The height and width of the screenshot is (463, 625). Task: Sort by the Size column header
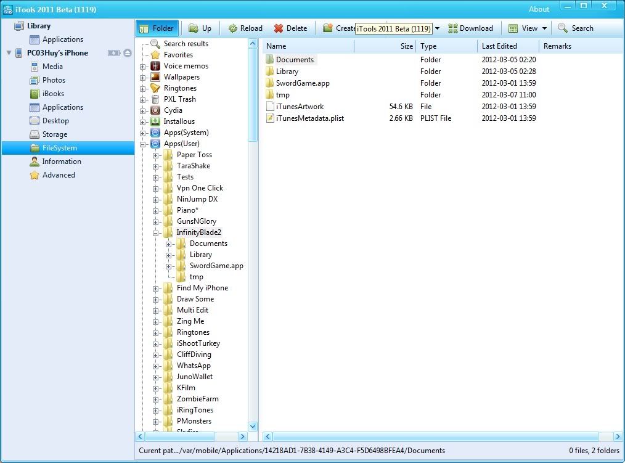385,46
